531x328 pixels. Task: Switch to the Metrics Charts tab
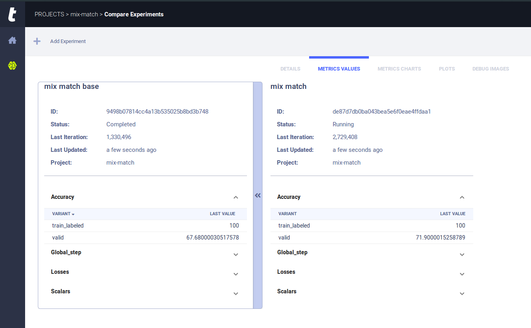(x=399, y=69)
